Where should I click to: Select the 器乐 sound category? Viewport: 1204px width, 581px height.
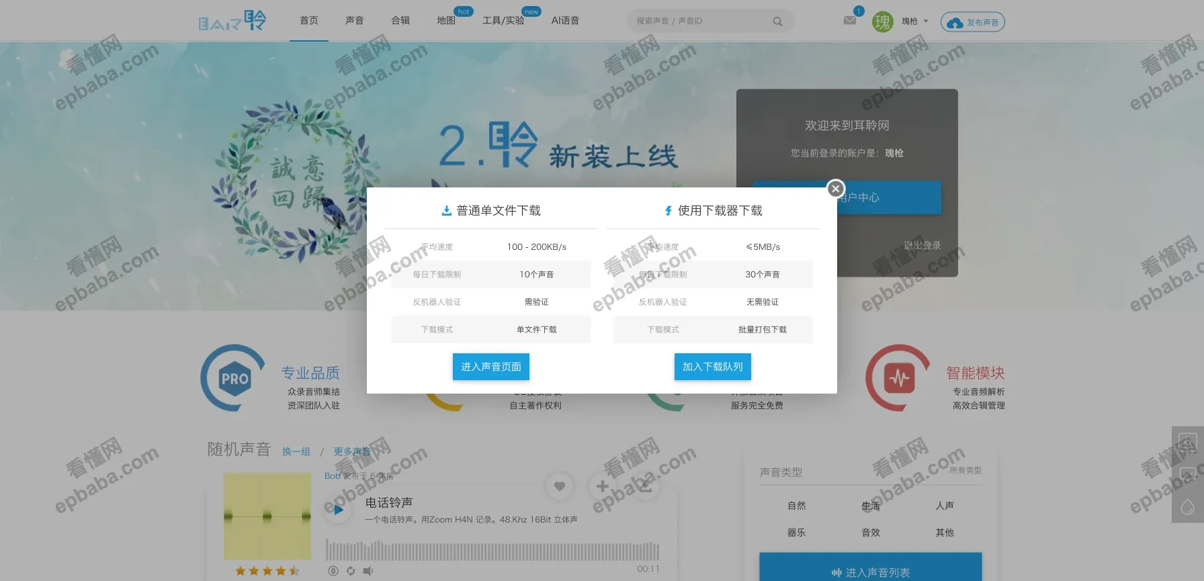(797, 533)
